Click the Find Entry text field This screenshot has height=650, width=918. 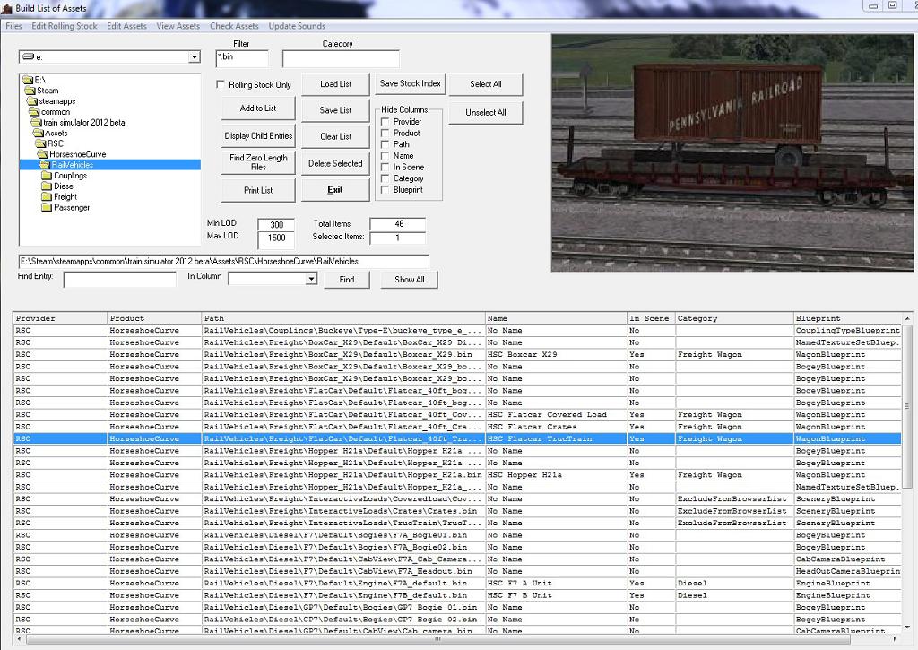(x=120, y=280)
